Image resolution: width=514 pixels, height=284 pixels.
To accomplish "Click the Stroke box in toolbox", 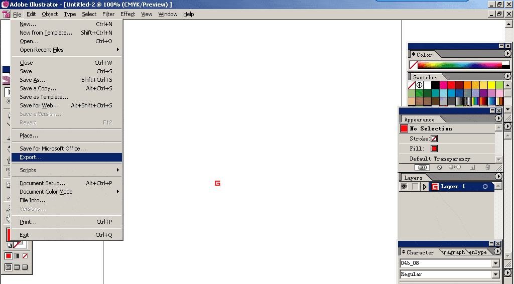I will [20, 244].
